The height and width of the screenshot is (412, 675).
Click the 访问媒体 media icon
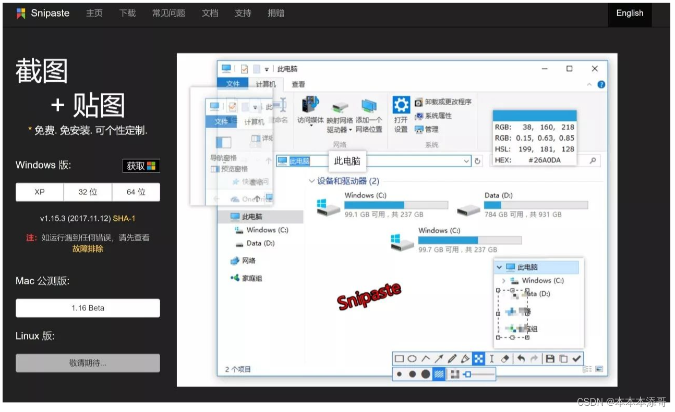[x=310, y=105]
